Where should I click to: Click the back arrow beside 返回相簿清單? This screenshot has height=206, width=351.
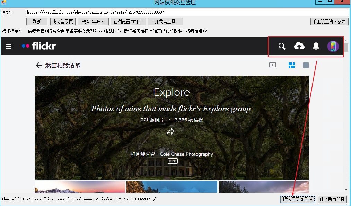point(39,65)
